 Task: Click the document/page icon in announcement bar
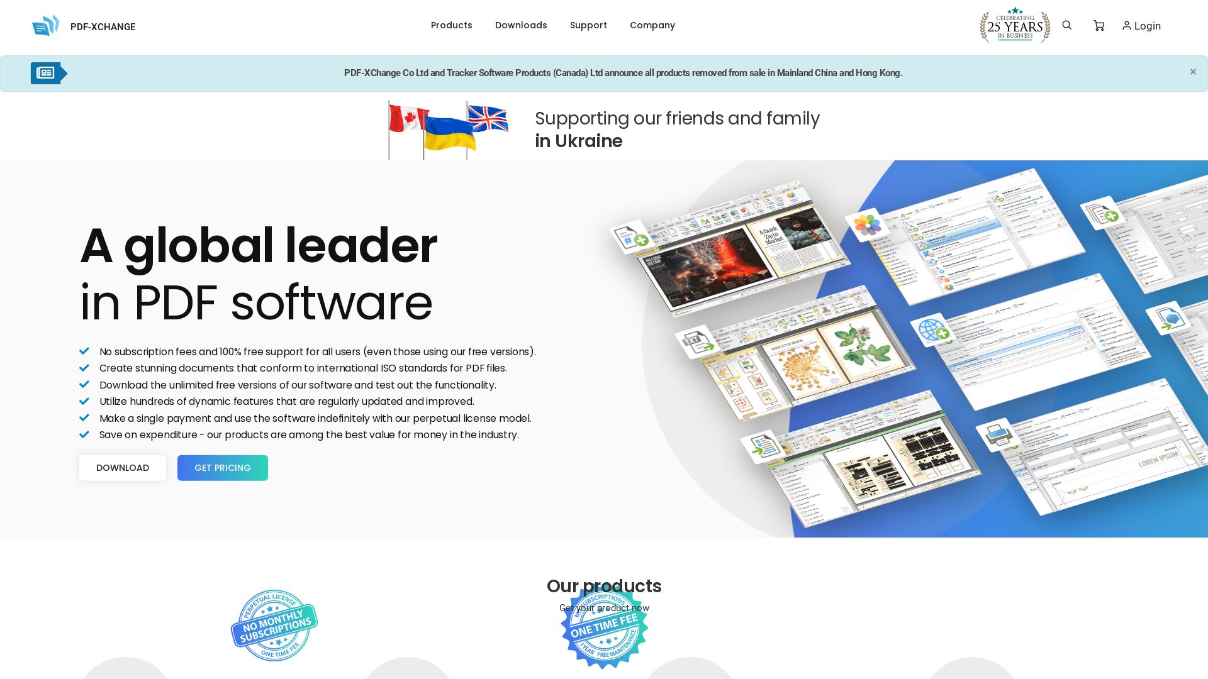[x=46, y=73]
